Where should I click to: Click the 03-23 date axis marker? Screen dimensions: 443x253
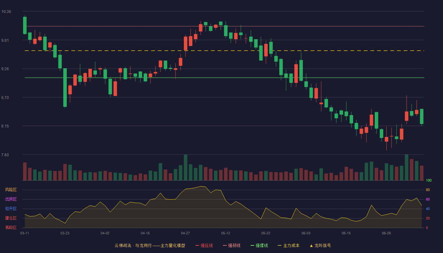click(65, 233)
